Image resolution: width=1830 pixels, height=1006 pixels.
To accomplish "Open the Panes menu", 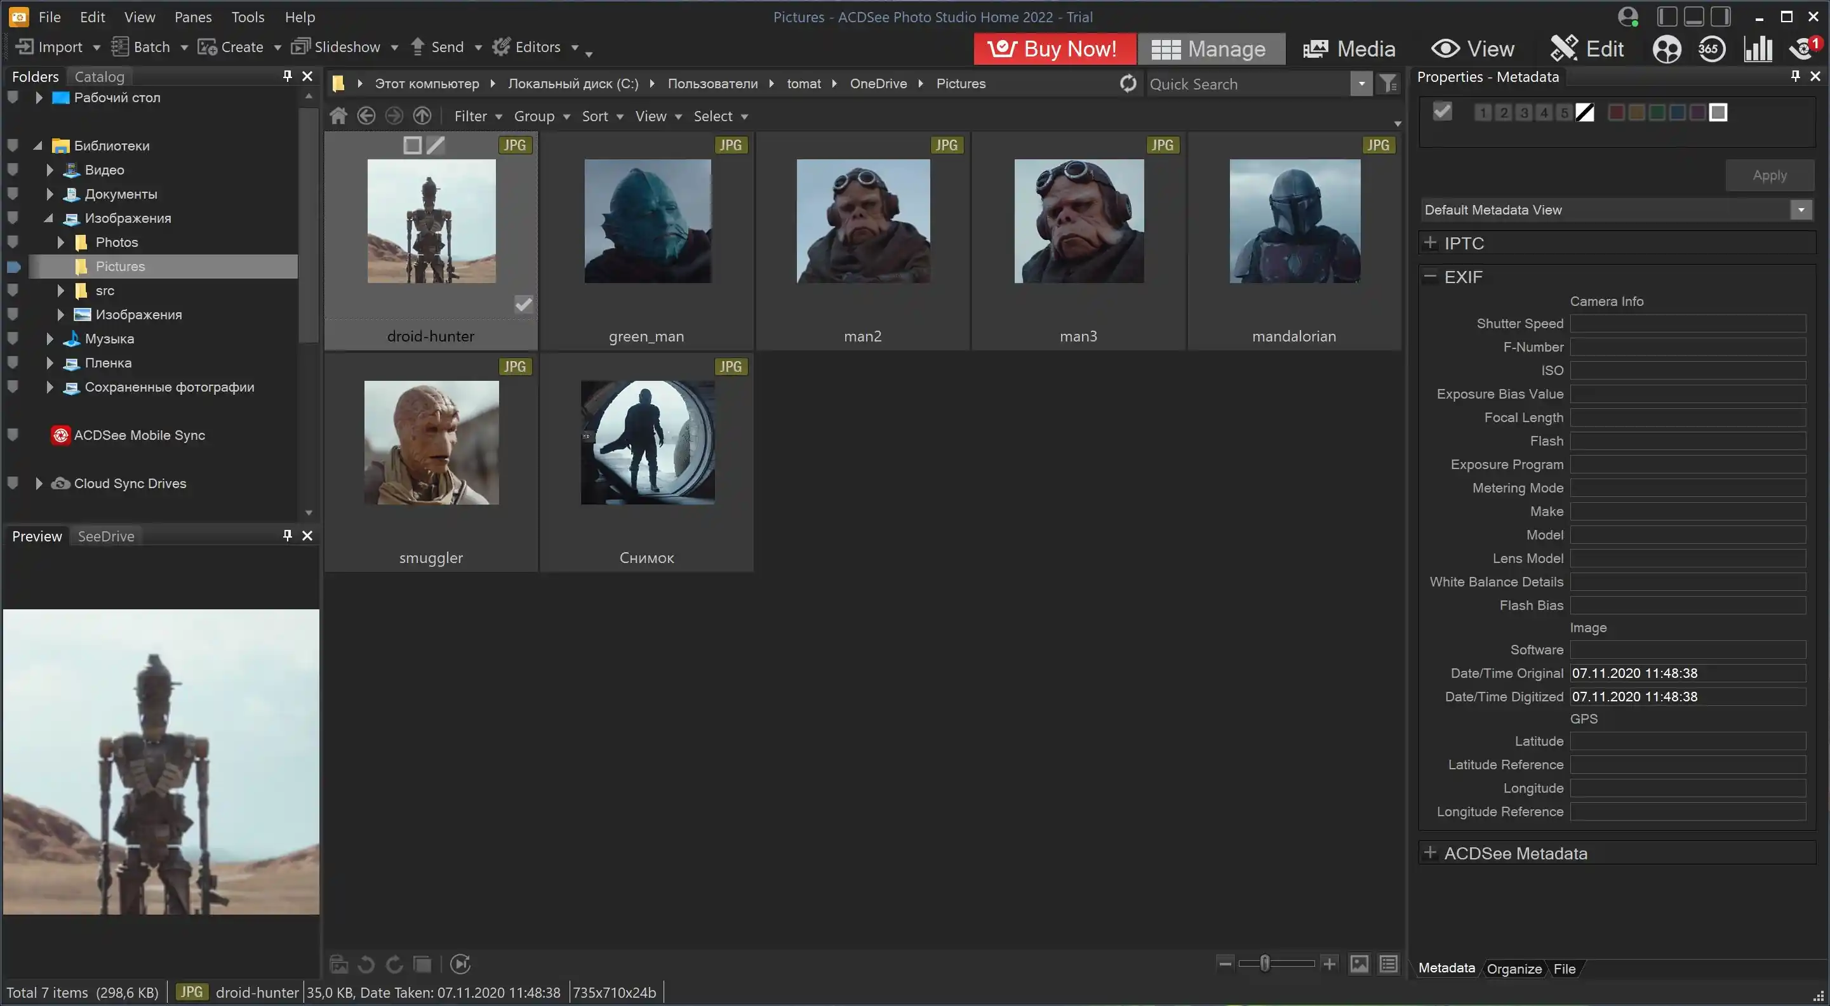I will pyautogui.click(x=192, y=17).
